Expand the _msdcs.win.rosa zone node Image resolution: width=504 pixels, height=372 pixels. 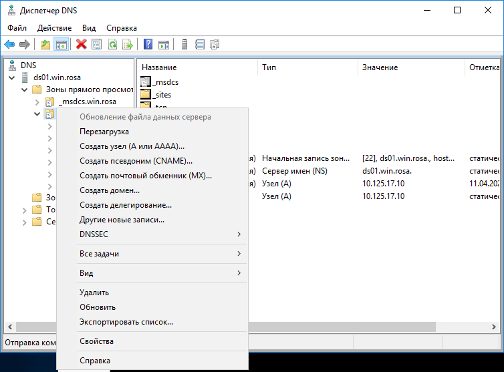37,102
